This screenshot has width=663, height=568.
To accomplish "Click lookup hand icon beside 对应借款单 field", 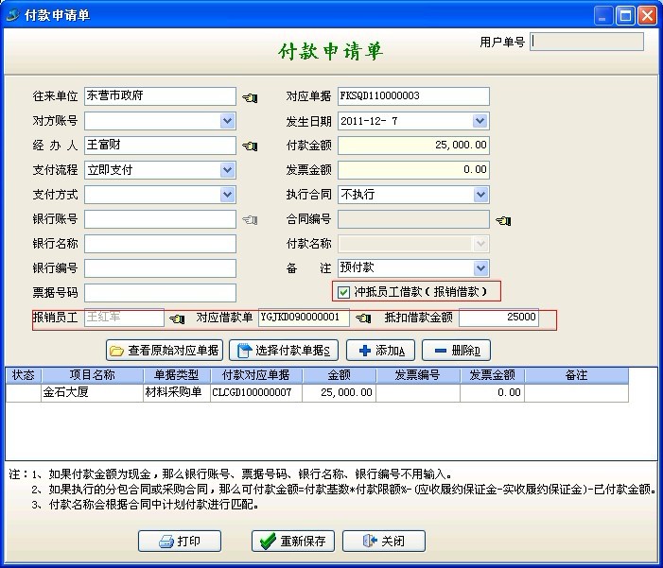I will click(x=362, y=319).
